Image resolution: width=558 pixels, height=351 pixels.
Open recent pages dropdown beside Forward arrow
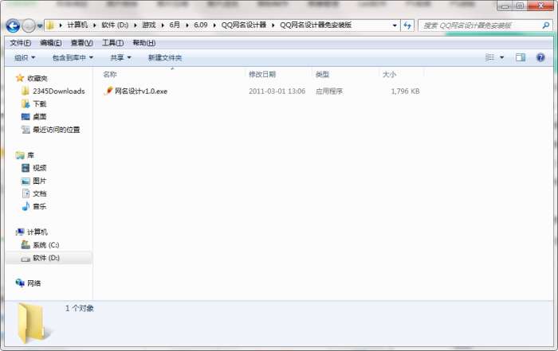pos(40,26)
